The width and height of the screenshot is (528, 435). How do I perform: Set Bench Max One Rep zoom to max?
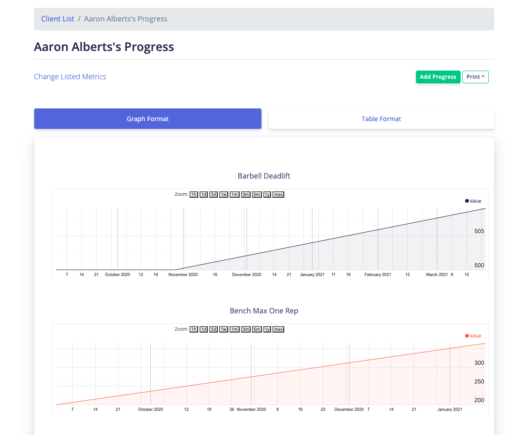278,329
